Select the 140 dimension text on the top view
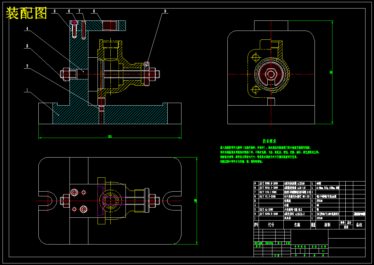The height and width of the screenshot is (265, 374). click(x=196, y=201)
